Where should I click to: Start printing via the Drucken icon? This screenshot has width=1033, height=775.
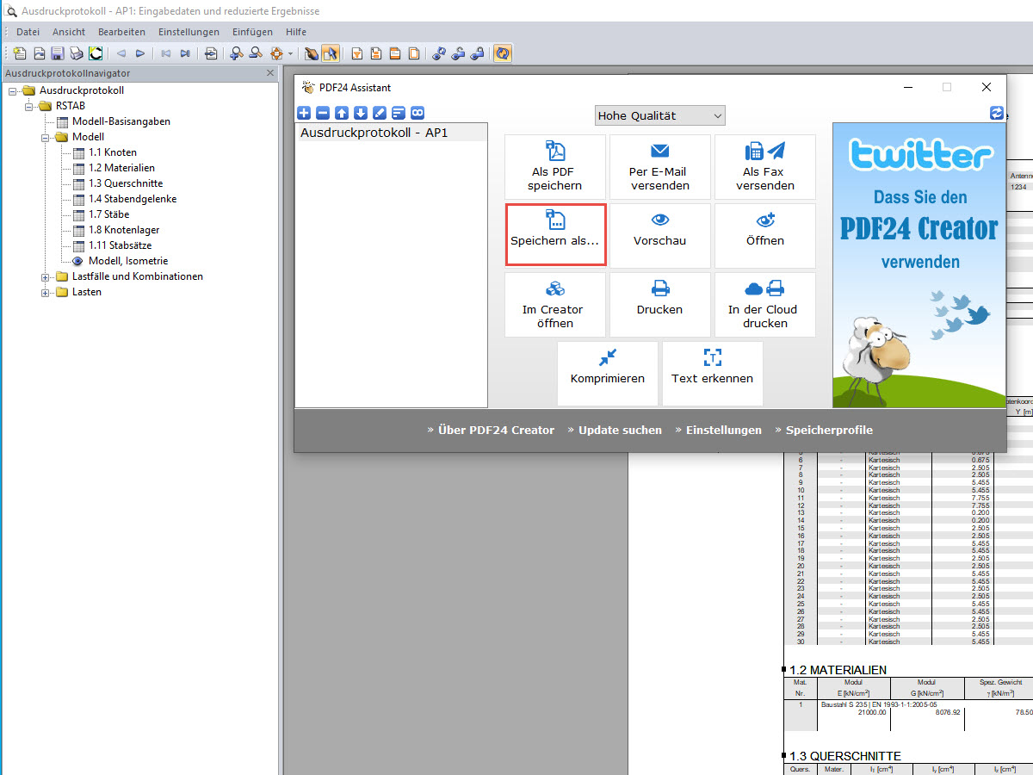659,304
